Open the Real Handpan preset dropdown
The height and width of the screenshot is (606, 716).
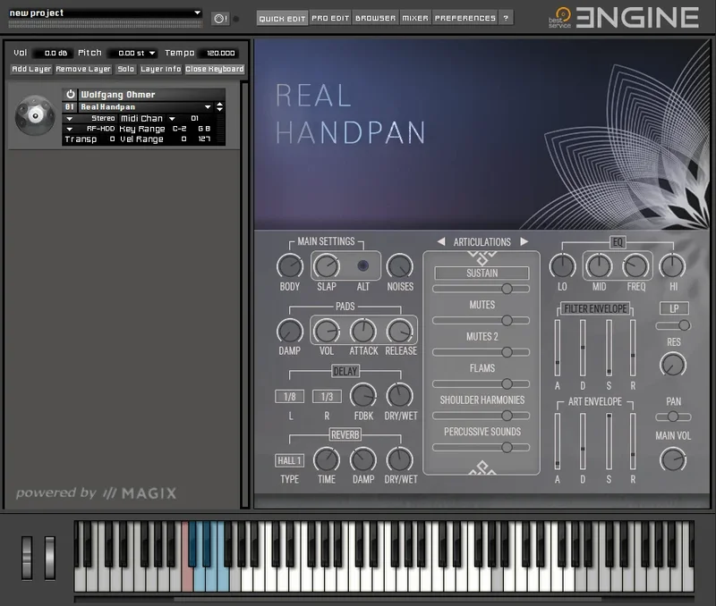pyautogui.click(x=208, y=106)
